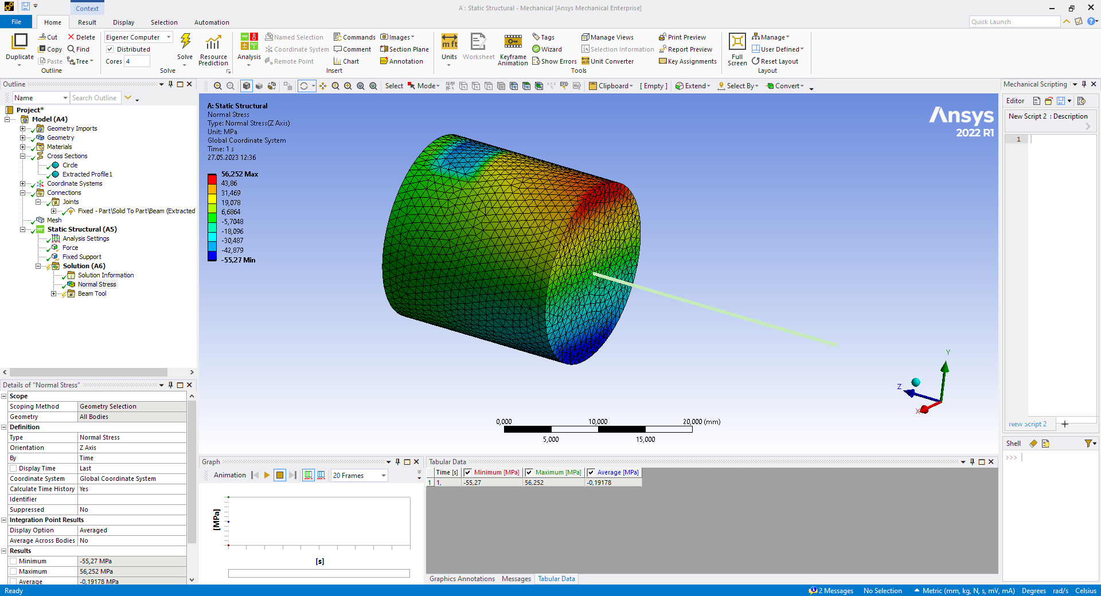The width and height of the screenshot is (1101, 596).
Task: Toggle the Display Time checkbox
Action: [13, 468]
